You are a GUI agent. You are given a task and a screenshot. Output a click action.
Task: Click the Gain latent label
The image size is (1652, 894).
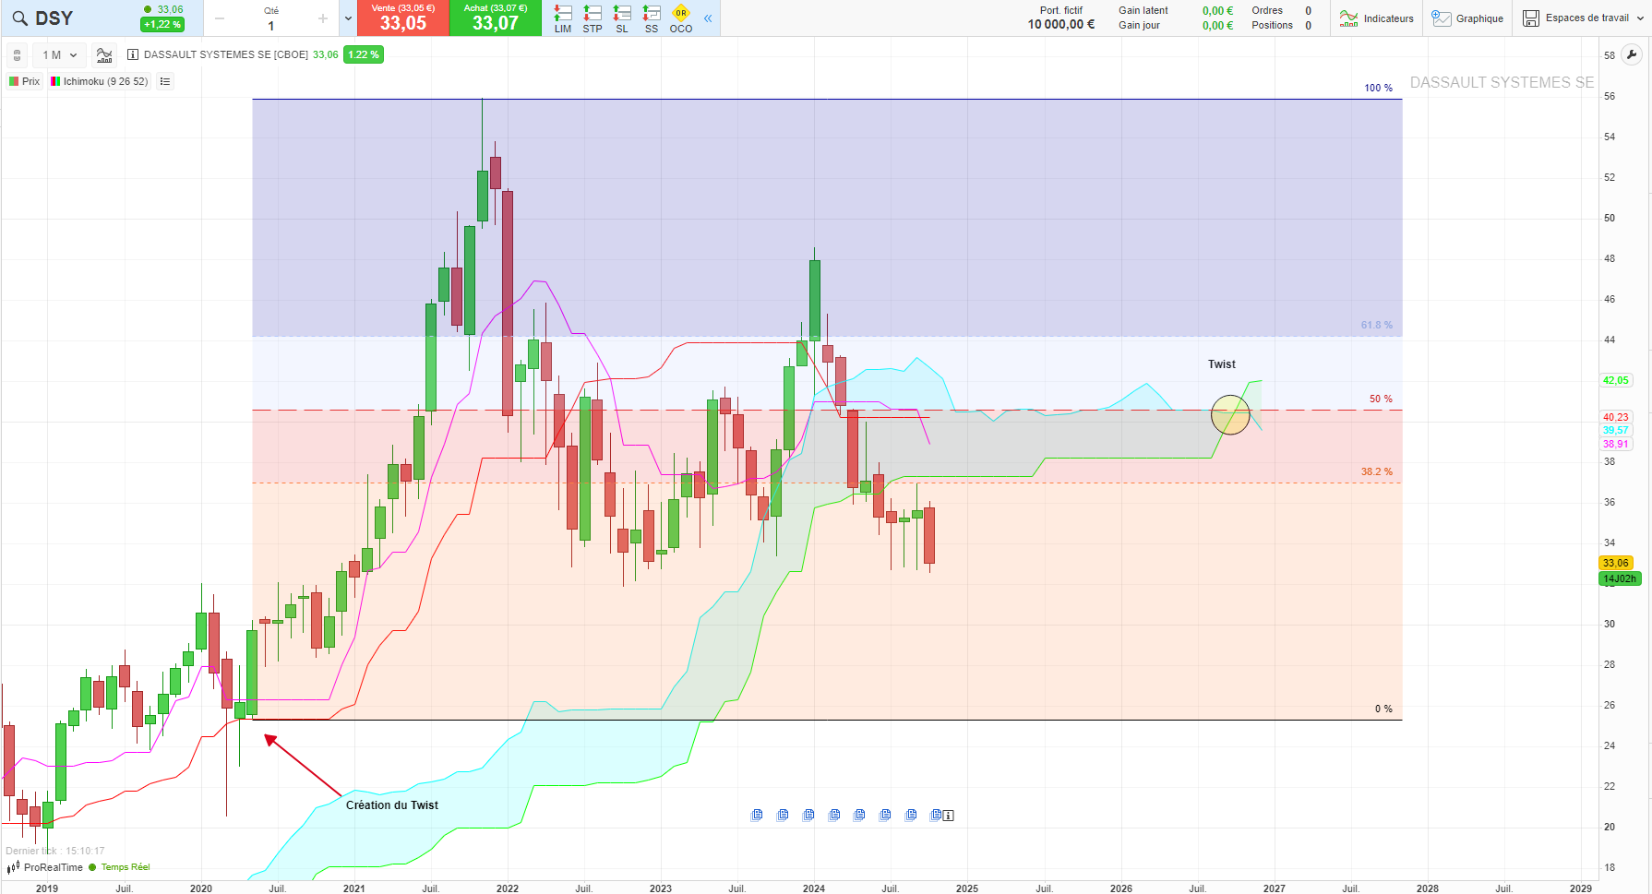coord(1143,11)
